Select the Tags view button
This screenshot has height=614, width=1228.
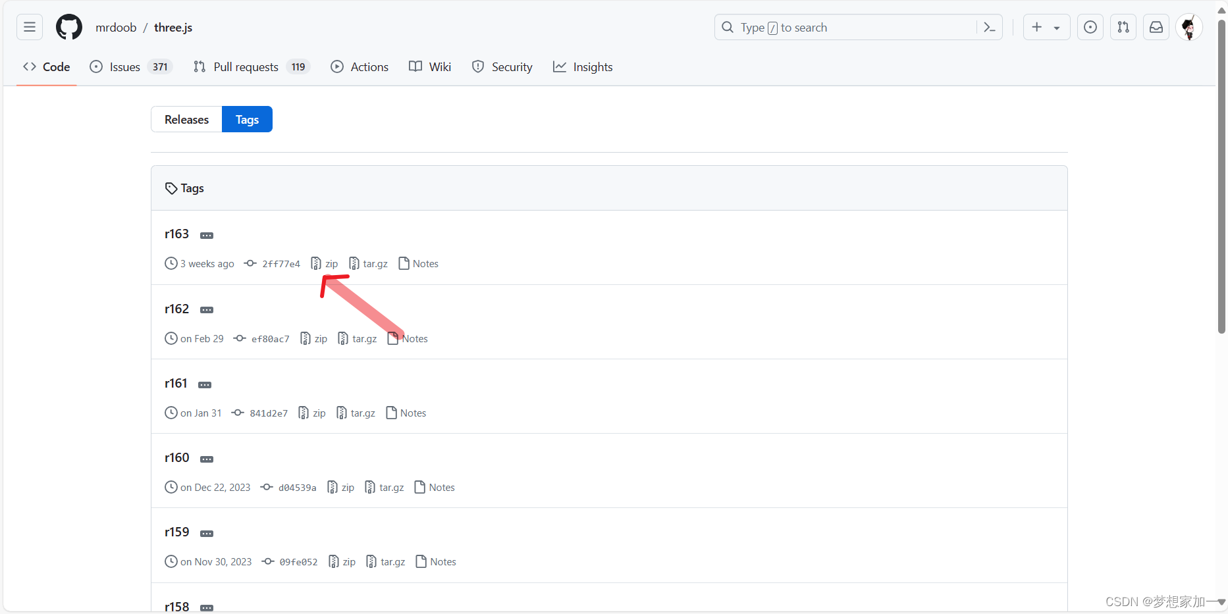(x=247, y=119)
